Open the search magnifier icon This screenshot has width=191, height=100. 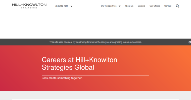click(x=177, y=6)
